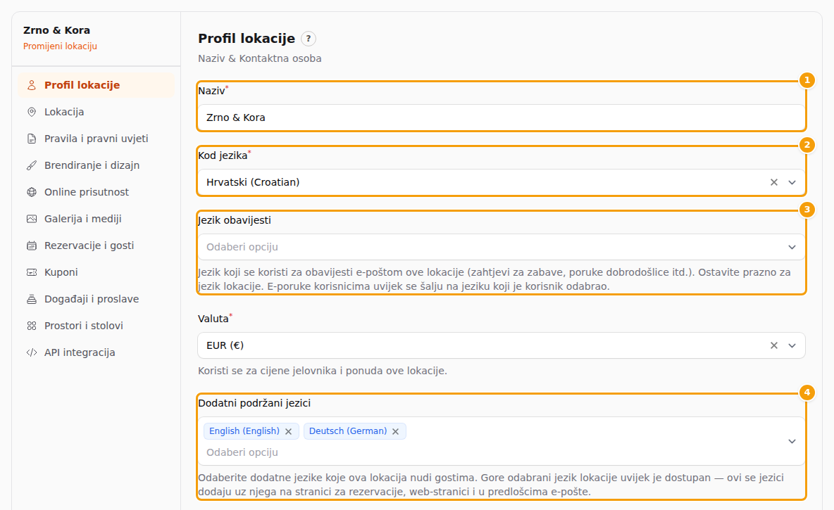Expand the Dodatni podržani jezici dropdown arrow

click(792, 442)
